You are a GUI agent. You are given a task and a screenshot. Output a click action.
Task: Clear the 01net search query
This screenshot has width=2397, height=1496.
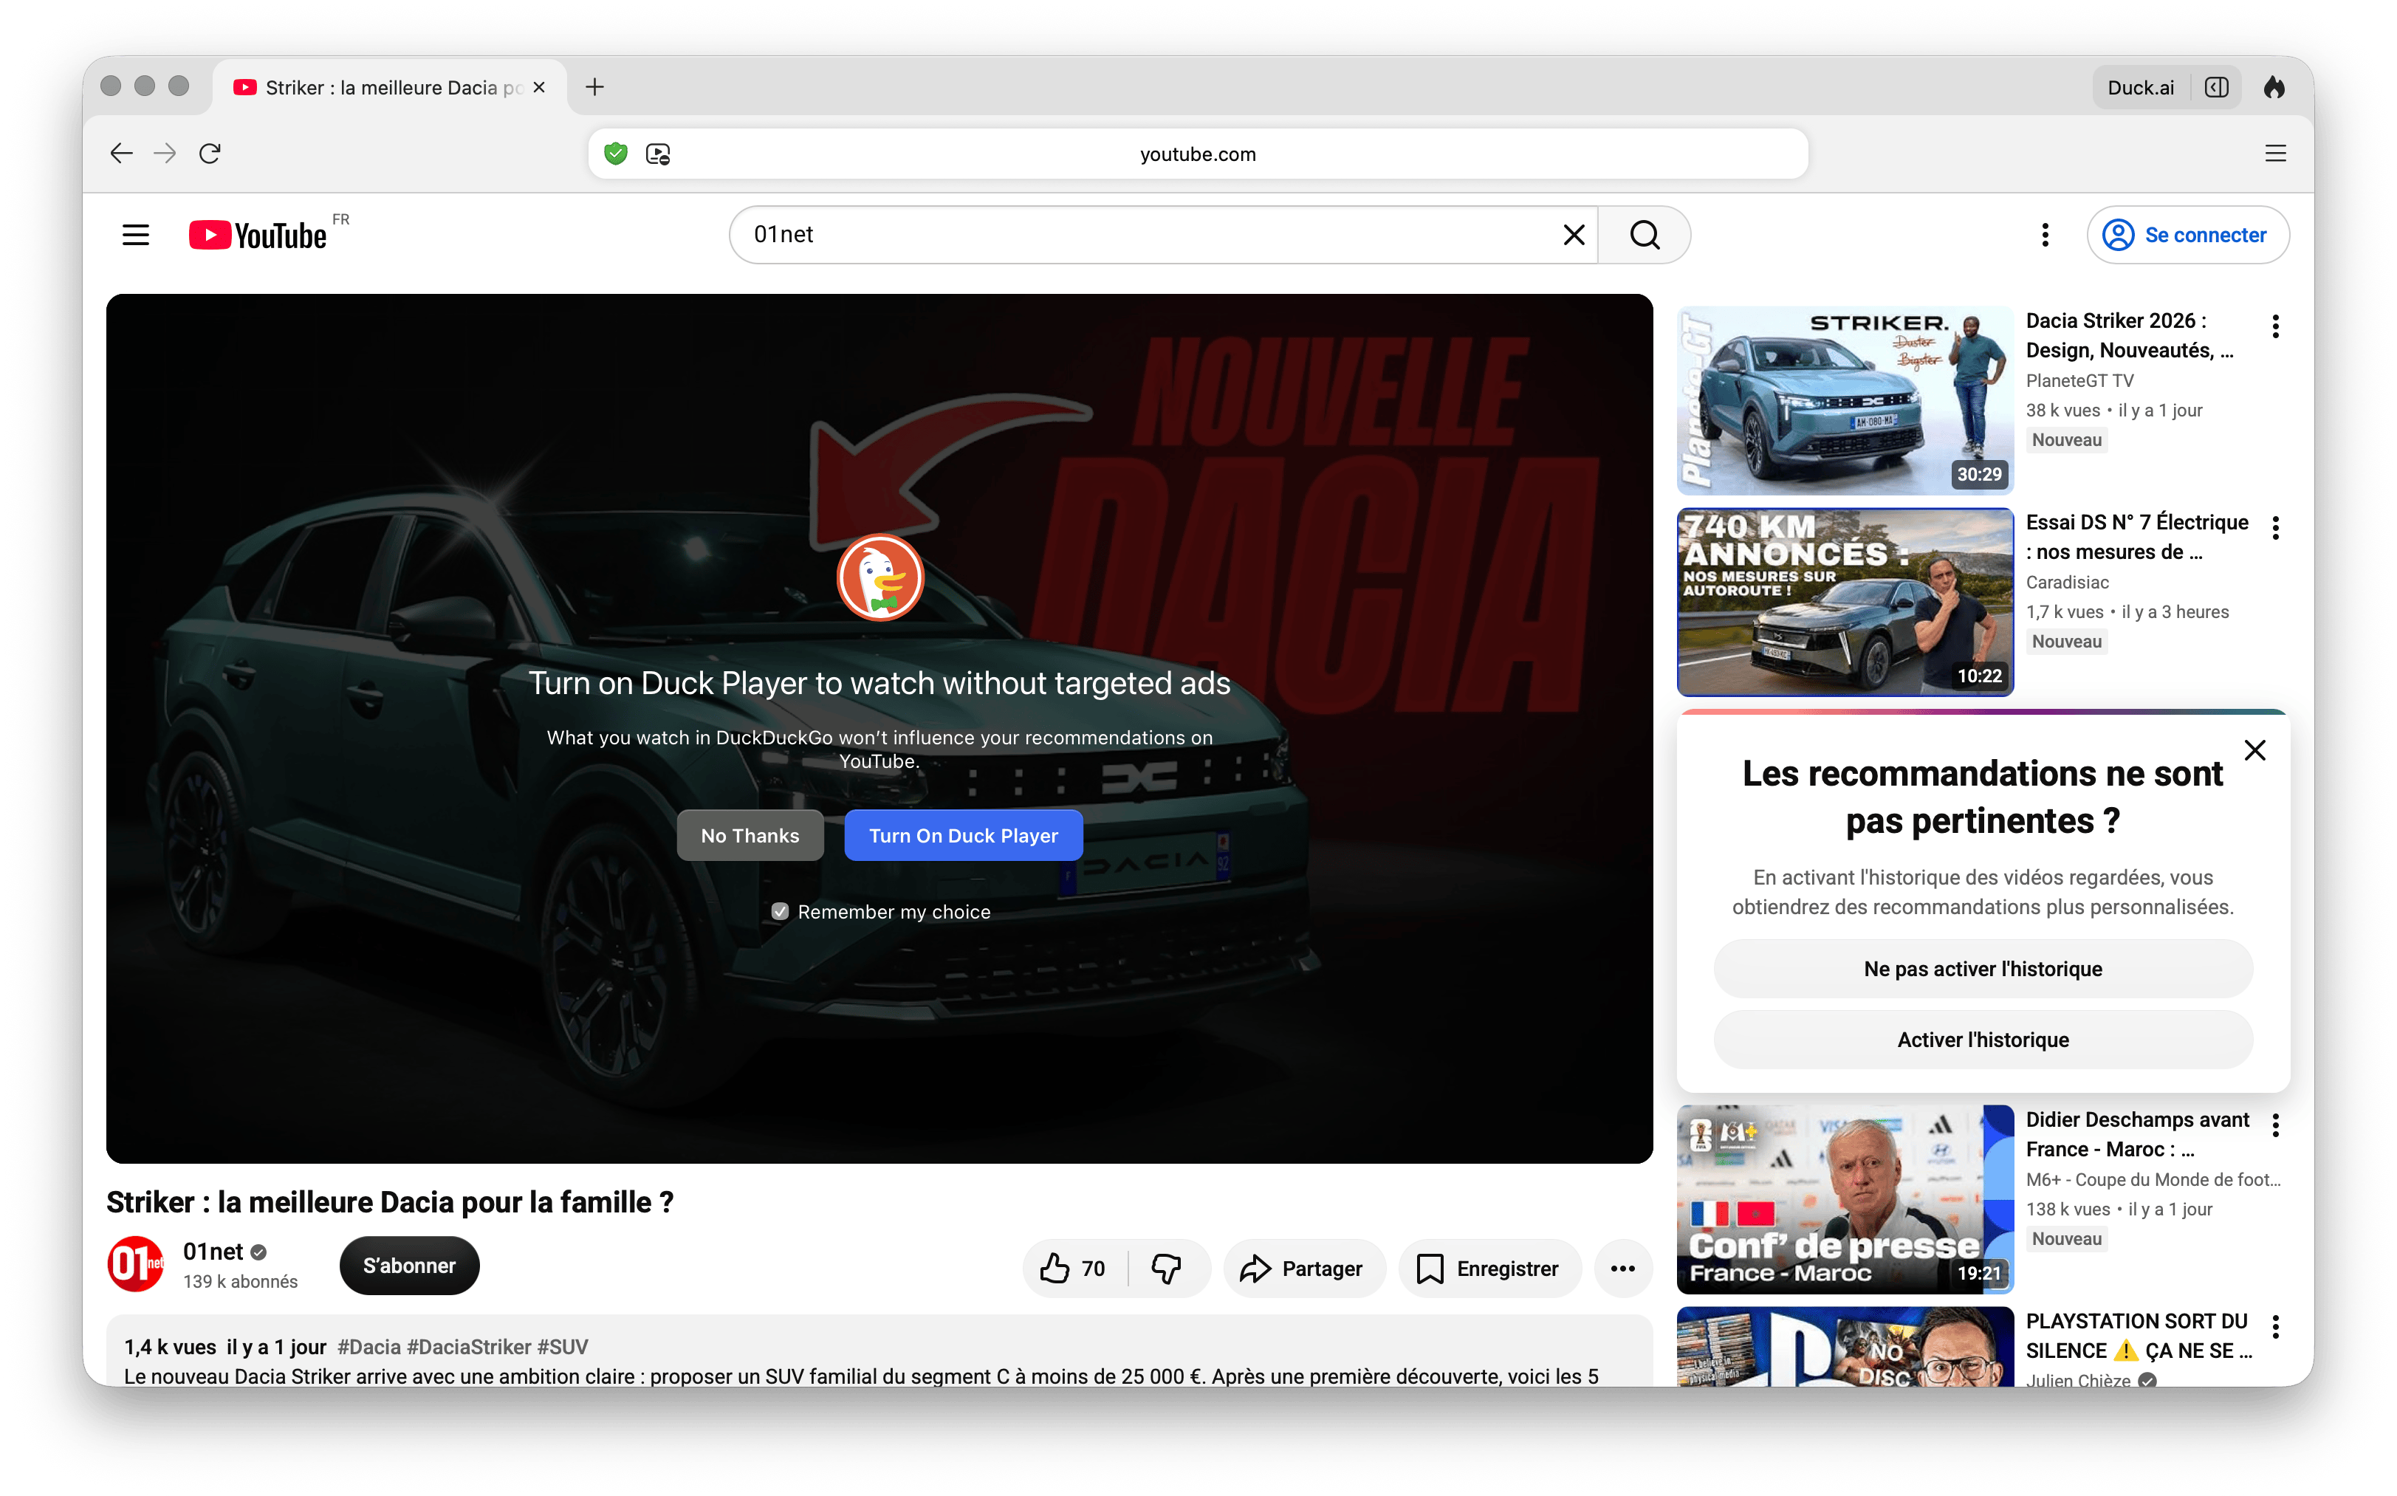[1574, 235]
